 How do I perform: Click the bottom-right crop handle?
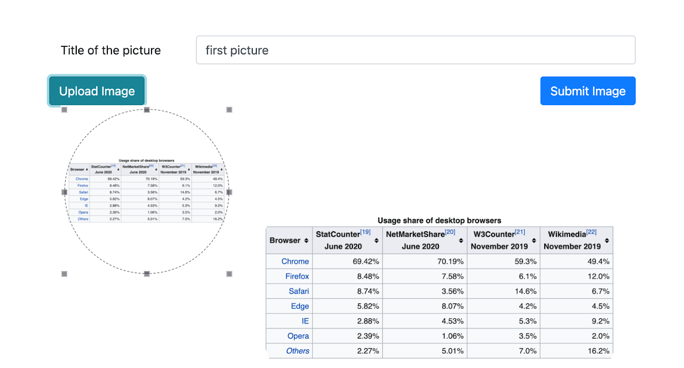point(229,274)
